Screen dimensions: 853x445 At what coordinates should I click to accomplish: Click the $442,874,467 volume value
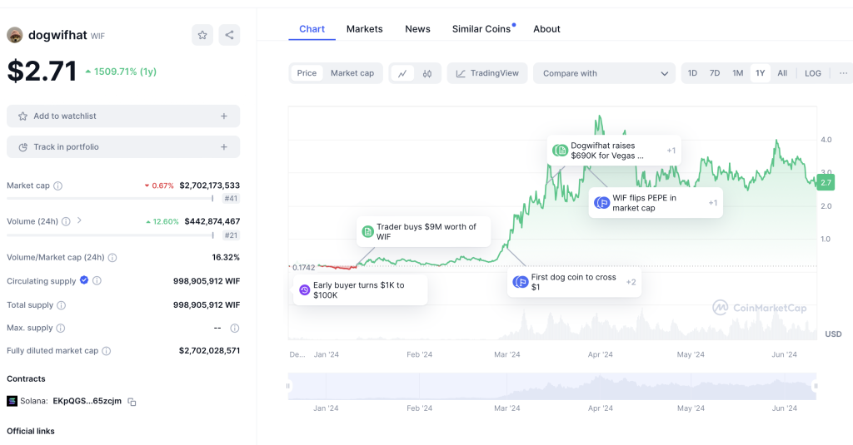[x=212, y=222]
